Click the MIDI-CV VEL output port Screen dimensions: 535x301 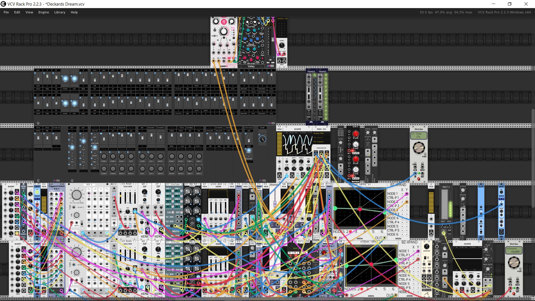point(327,154)
